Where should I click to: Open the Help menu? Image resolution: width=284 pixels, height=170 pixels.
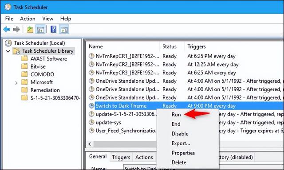66,19
